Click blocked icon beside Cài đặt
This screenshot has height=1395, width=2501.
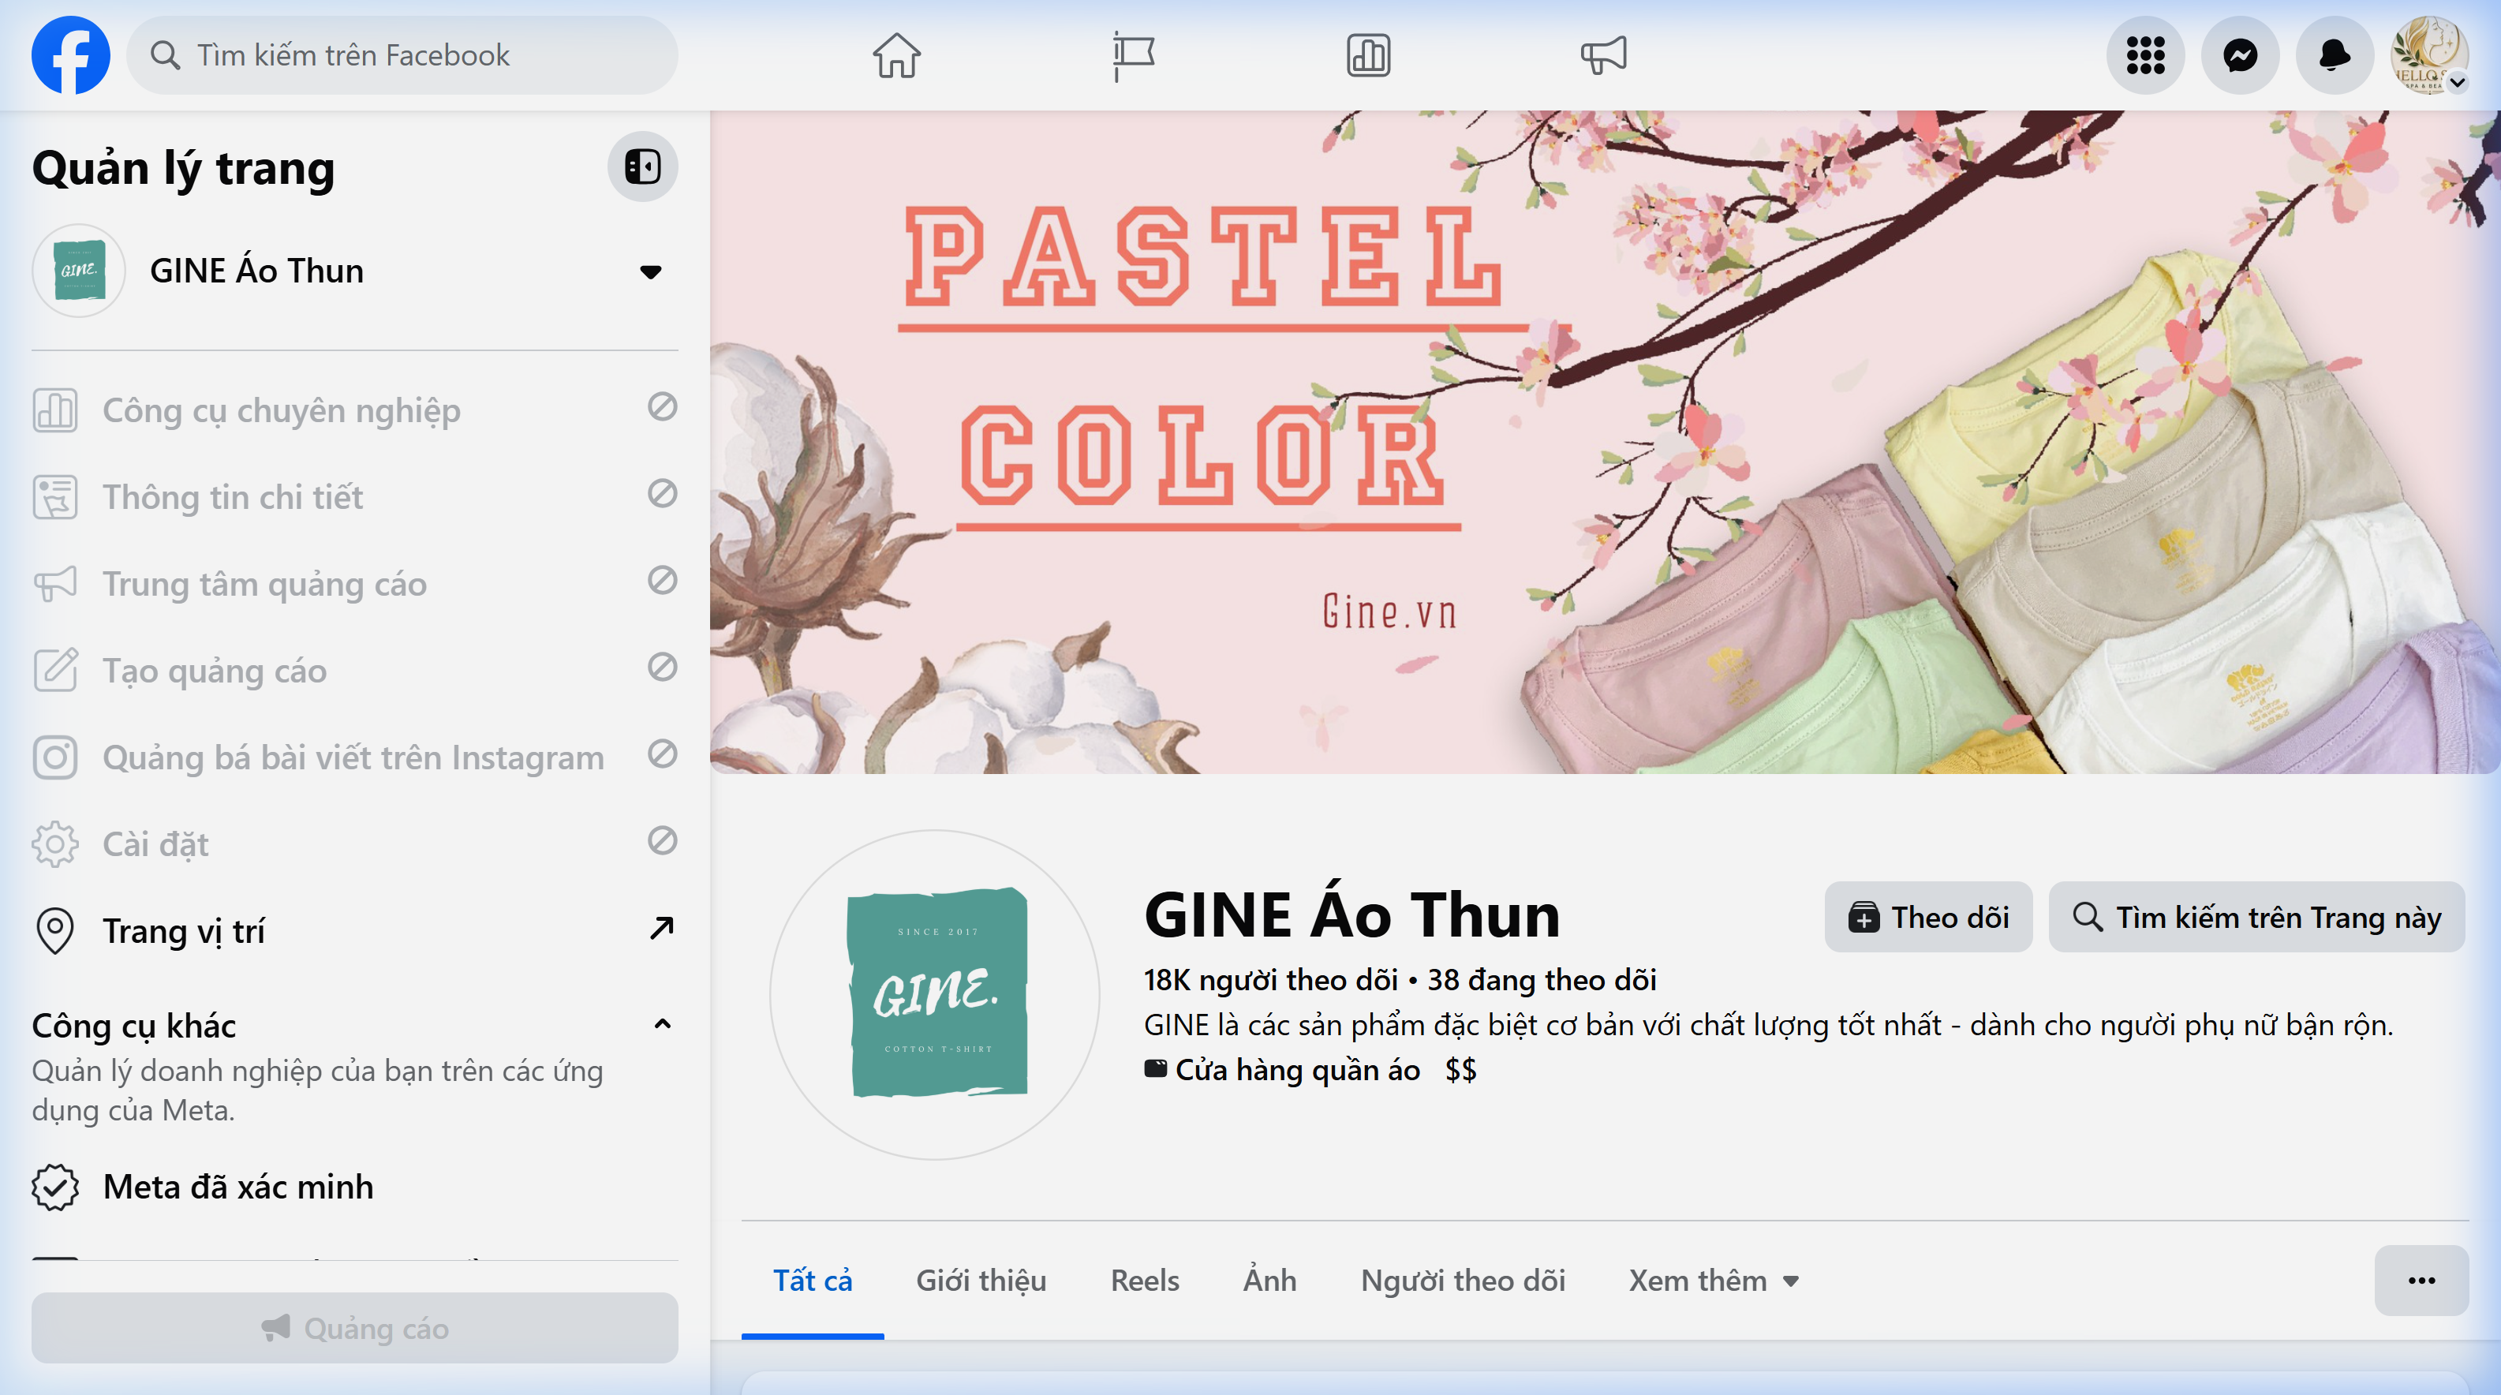[x=662, y=840]
